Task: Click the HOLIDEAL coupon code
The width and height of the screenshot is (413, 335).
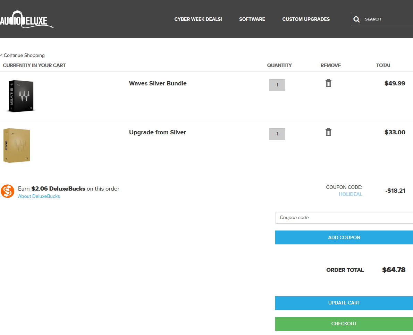Action: pos(350,194)
